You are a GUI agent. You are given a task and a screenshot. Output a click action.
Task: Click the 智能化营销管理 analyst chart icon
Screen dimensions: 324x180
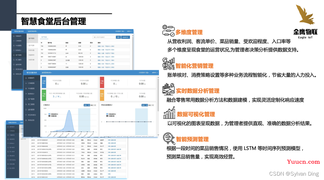[x=168, y=64]
